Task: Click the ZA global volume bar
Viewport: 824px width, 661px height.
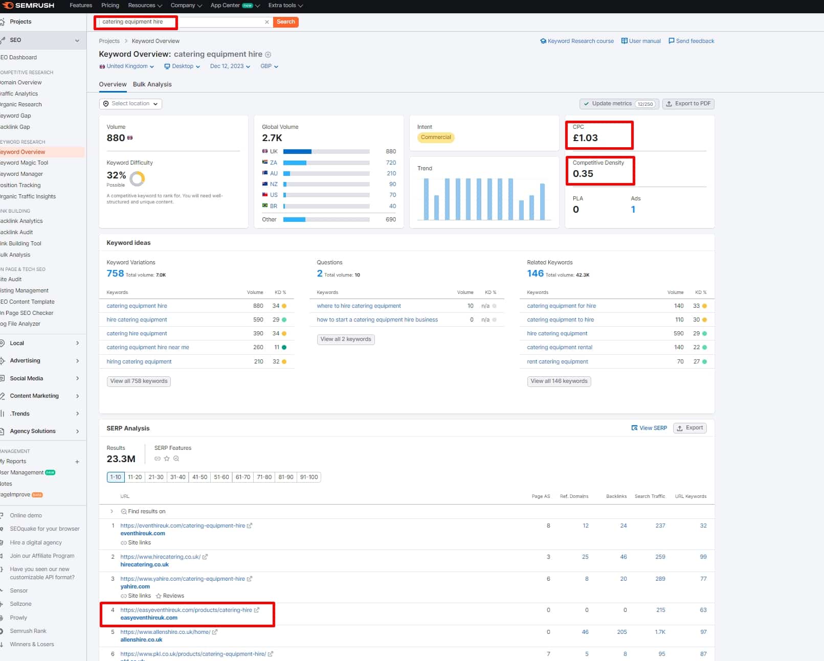Action: click(326, 163)
